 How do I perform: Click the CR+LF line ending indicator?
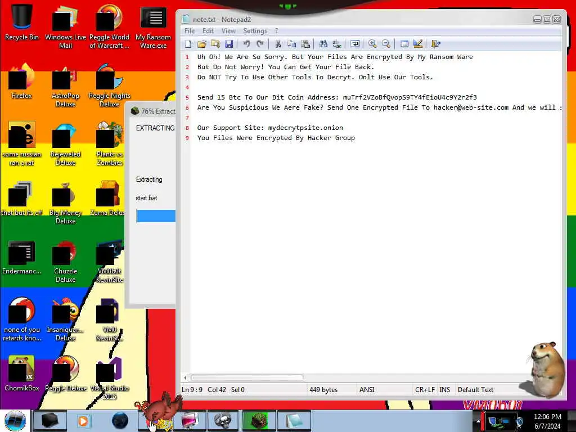click(425, 389)
